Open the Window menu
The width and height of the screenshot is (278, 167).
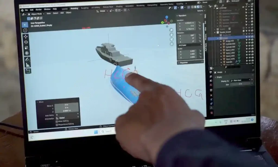click(x=47, y=9)
